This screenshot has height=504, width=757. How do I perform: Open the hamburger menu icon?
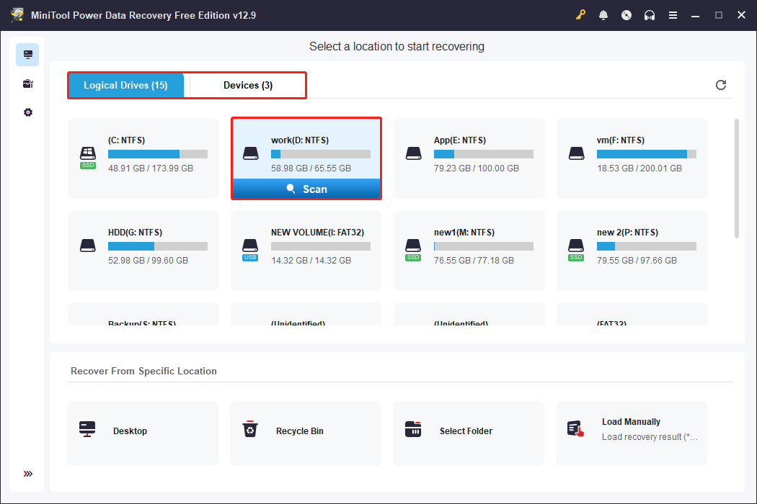pyautogui.click(x=673, y=15)
